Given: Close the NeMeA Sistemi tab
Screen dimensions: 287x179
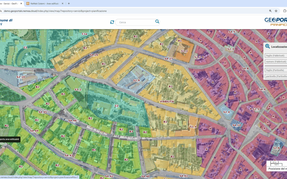Looking at the screenshot, I should point(62,3).
